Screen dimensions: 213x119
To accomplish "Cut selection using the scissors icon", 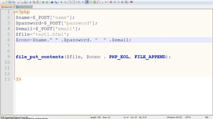I will 30,2.
